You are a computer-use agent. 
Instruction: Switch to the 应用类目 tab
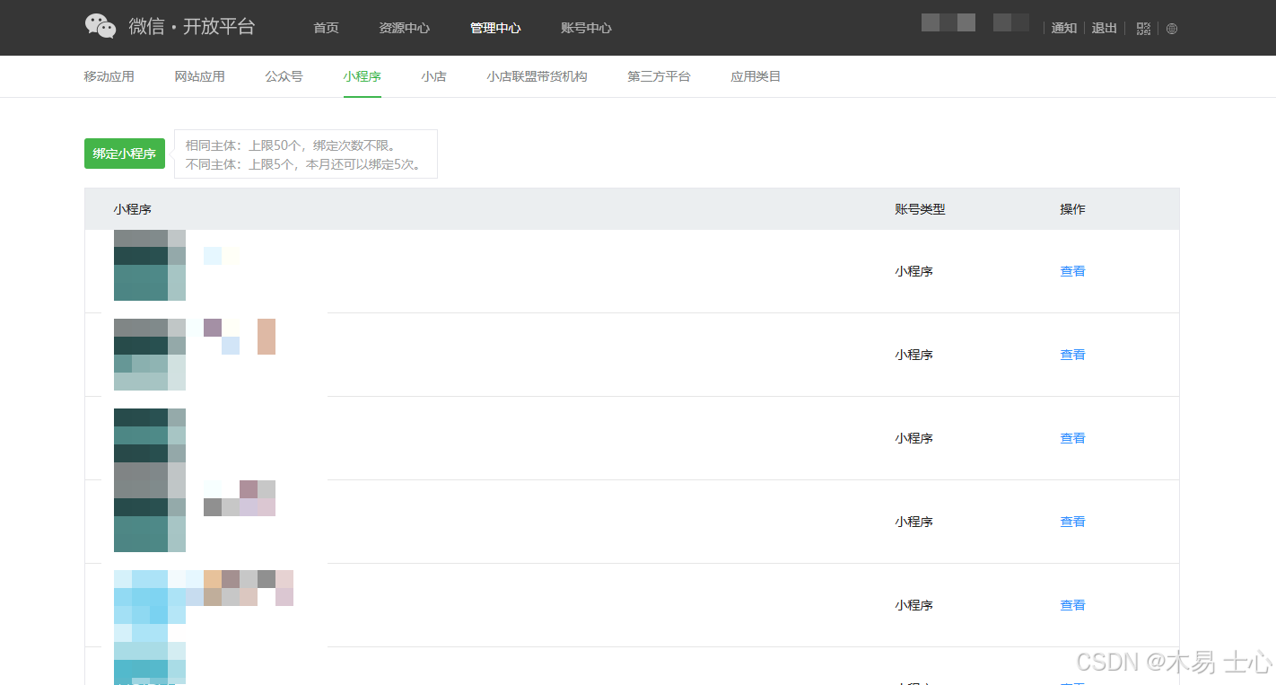pyautogui.click(x=756, y=76)
